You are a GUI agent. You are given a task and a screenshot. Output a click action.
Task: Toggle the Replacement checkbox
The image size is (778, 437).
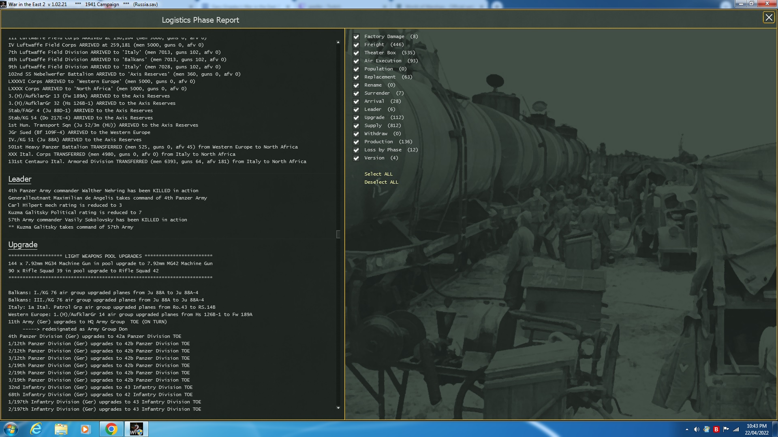356,77
